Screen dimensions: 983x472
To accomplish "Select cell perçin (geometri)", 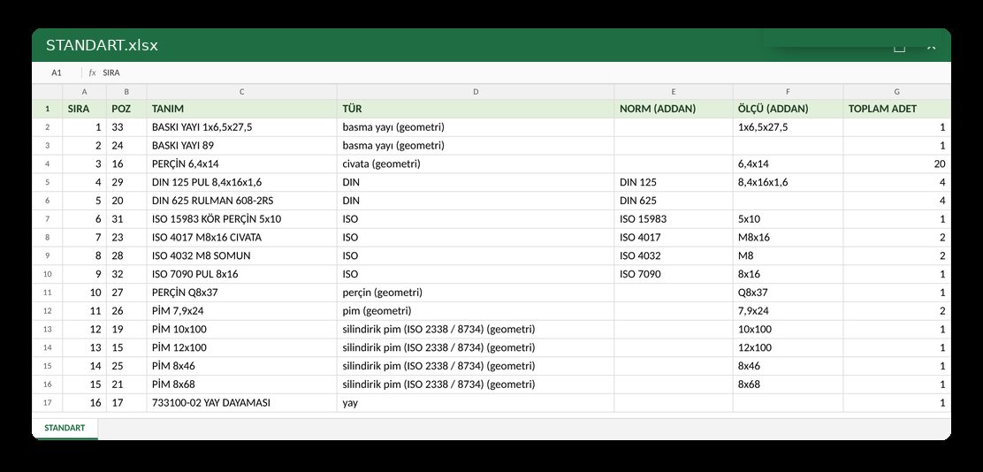I will 476,293.
